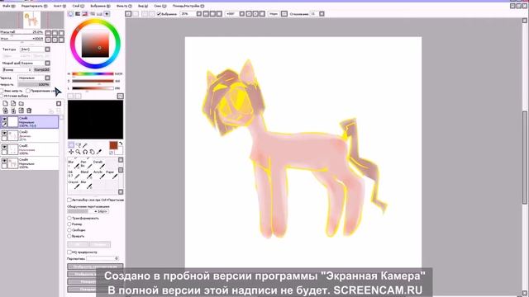Hide the bottom layer

(4, 161)
